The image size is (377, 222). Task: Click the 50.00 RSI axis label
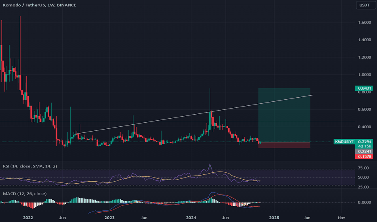363,177
